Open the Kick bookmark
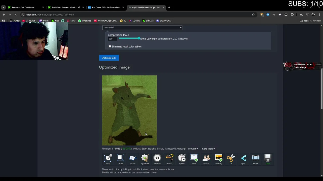This screenshot has height=181, width=323. [x=55, y=21]
